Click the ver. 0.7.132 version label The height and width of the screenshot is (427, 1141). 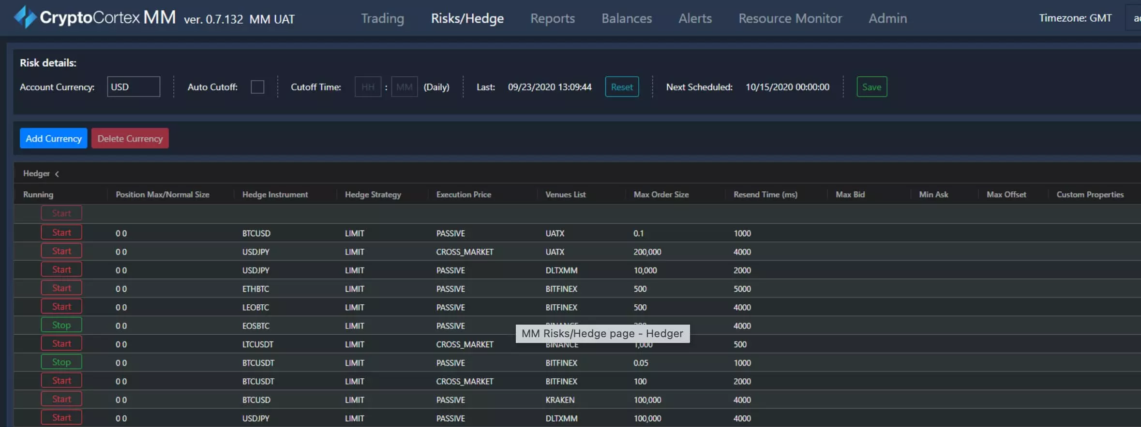click(x=213, y=19)
